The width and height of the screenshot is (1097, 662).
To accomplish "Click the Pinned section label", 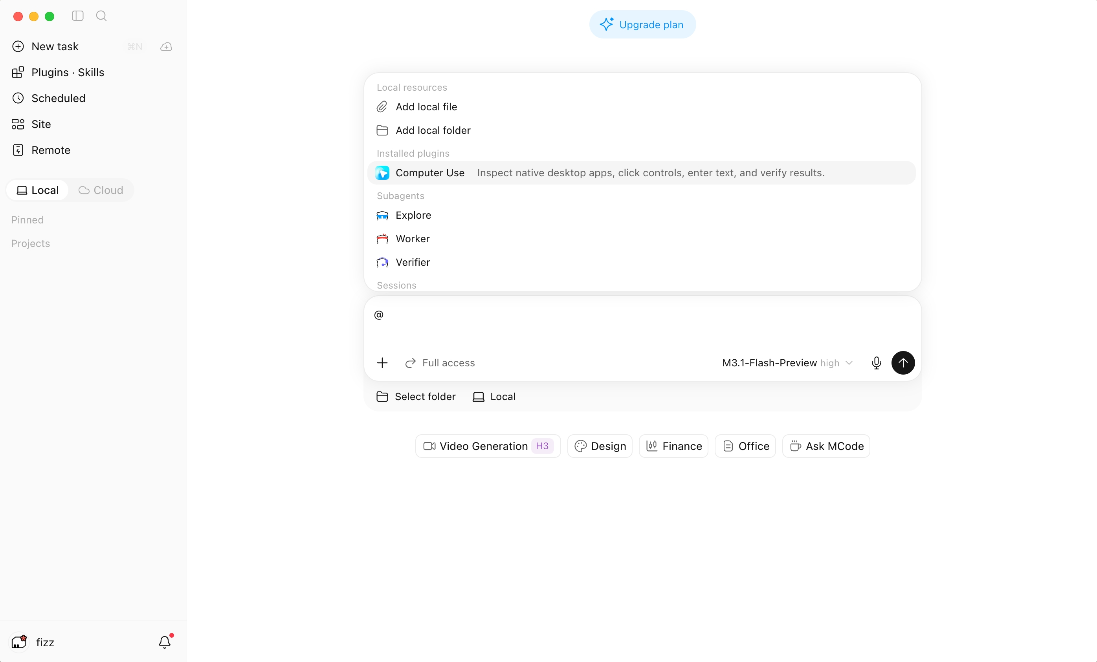I will pos(27,220).
